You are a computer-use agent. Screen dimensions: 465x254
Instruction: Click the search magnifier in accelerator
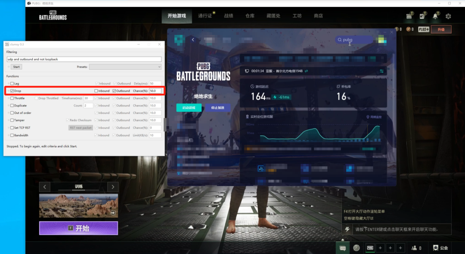[340, 40]
